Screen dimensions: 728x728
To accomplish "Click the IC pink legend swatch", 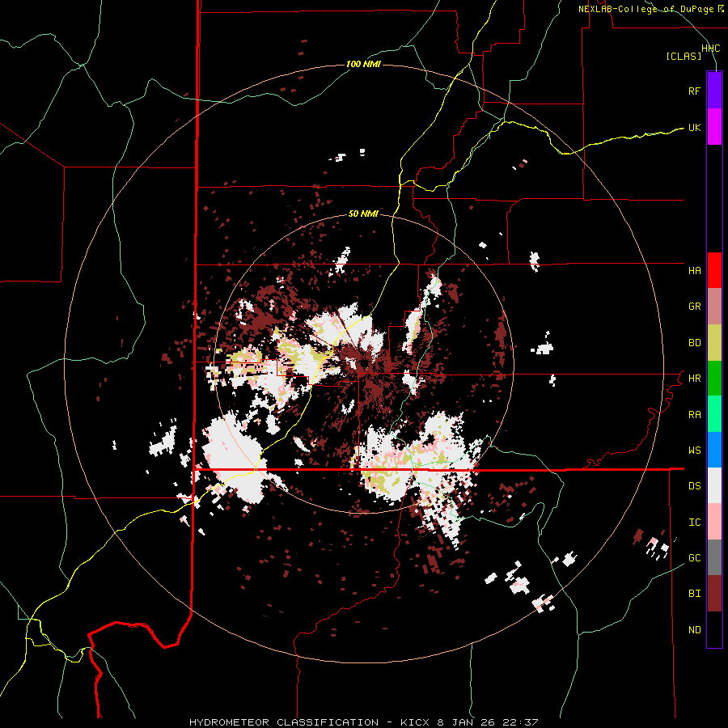I will click(714, 522).
